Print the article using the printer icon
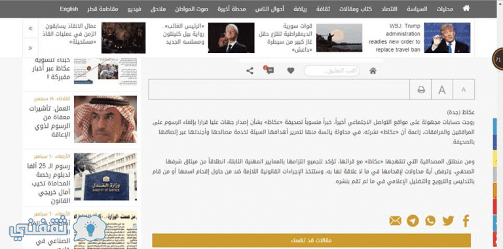This screenshot has height=249, width=503. pos(421,90)
